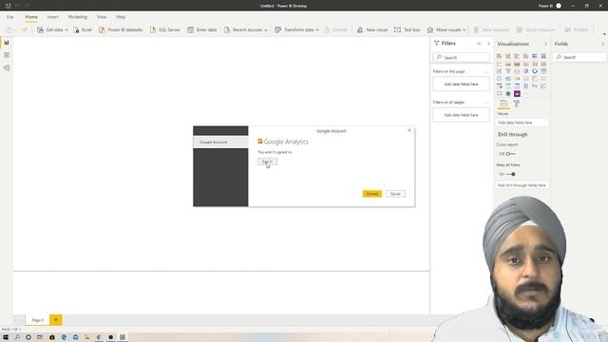Add a new page with plus button
Image resolution: width=608 pixels, height=342 pixels.
[56, 320]
